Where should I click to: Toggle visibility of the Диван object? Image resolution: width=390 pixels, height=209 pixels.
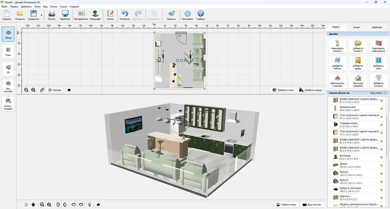(382, 166)
